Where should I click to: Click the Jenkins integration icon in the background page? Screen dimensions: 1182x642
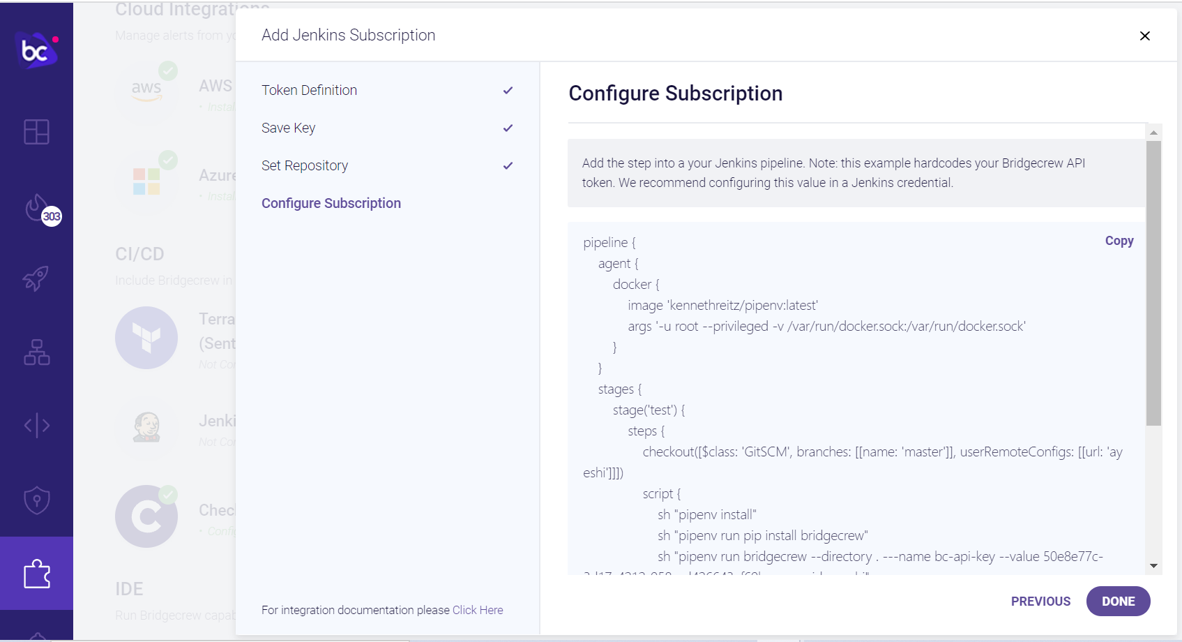tap(146, 427)
